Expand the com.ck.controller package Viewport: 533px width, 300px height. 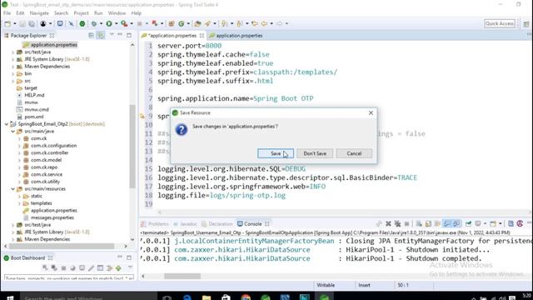pos(19,152)
